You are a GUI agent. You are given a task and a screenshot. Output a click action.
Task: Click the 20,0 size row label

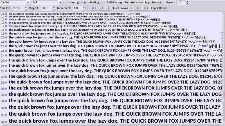coord(4,38)
